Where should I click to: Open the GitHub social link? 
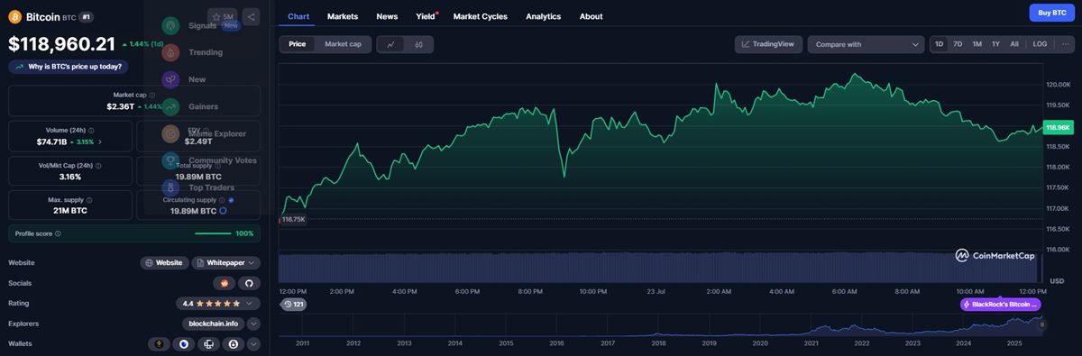tap(249, 283)
